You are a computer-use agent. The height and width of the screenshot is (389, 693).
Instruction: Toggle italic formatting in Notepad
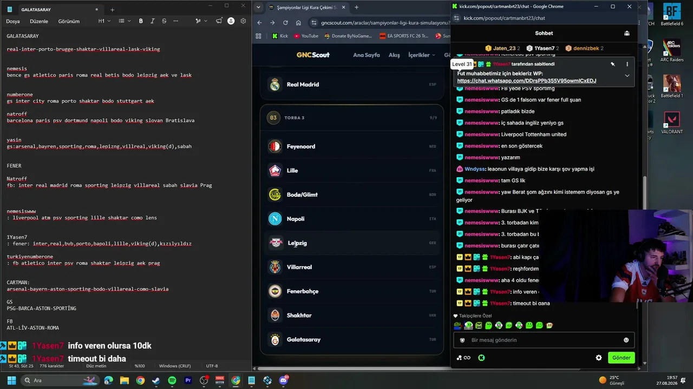coord(152,21)
